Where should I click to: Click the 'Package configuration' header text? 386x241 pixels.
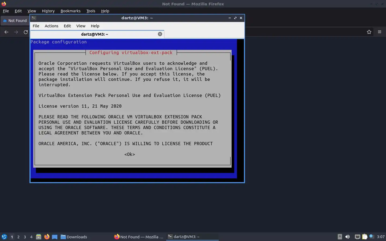click(58, 42)
